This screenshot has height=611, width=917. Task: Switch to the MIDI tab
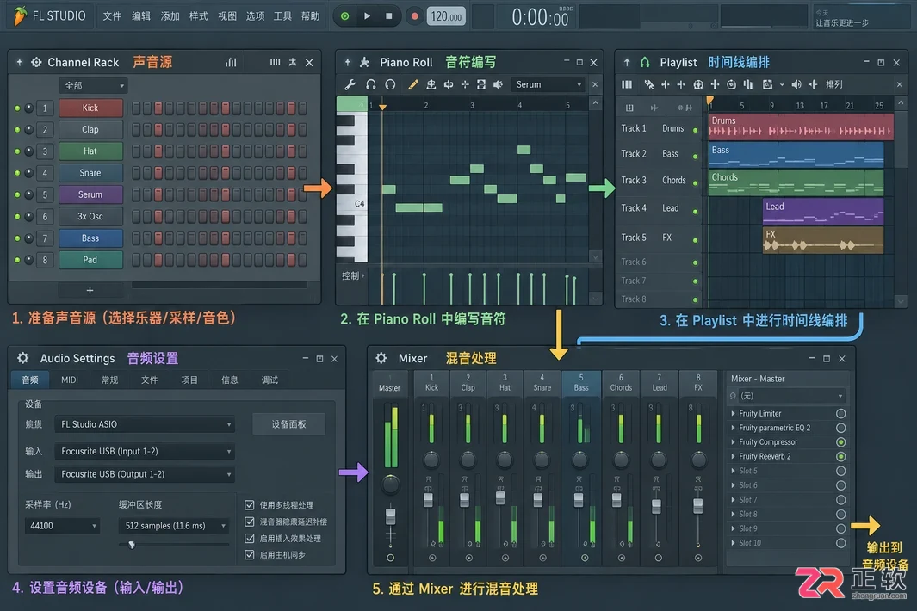click(70, 380)
